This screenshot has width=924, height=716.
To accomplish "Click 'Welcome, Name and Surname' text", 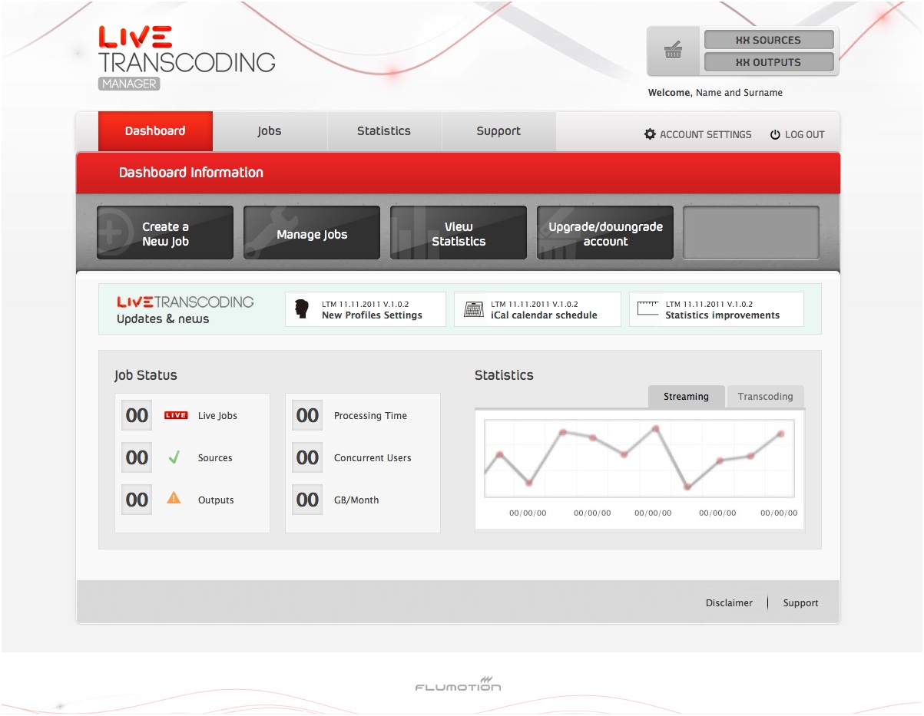I will [x=715, y=93].
